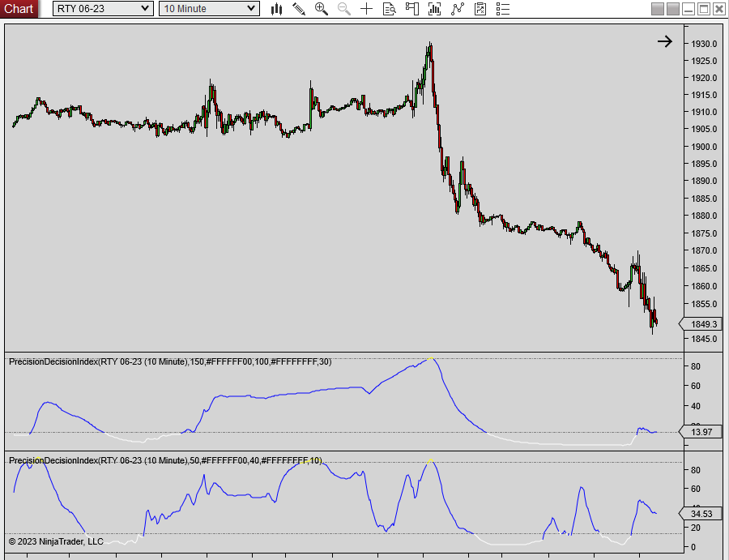Activate the Zoom In magnifier tool
The width and height of the screenshot is (729, 560).
[321, 9]
